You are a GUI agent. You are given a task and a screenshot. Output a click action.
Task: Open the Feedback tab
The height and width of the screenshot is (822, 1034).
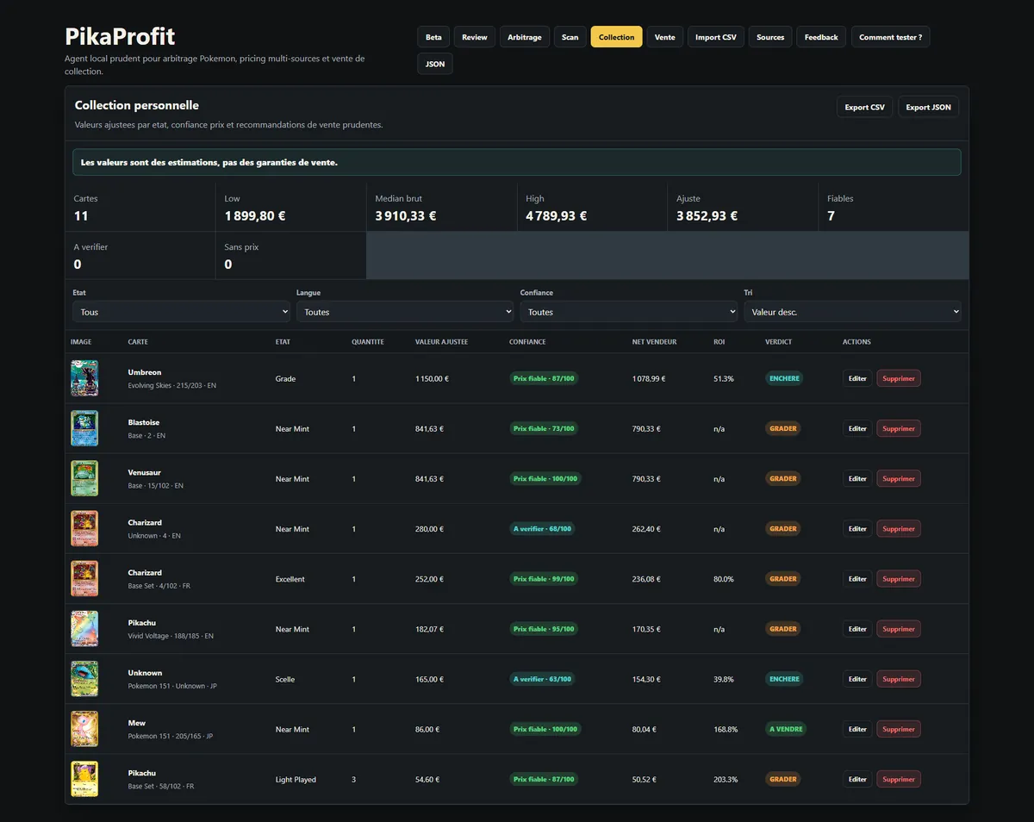[821, 37]
